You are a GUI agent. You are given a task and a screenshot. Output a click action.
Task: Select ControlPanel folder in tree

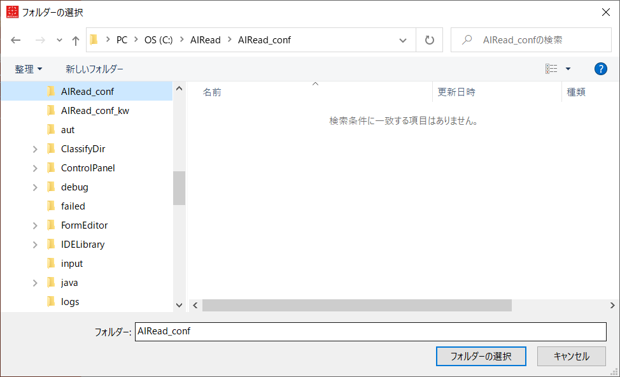click(x=87, y=168)
